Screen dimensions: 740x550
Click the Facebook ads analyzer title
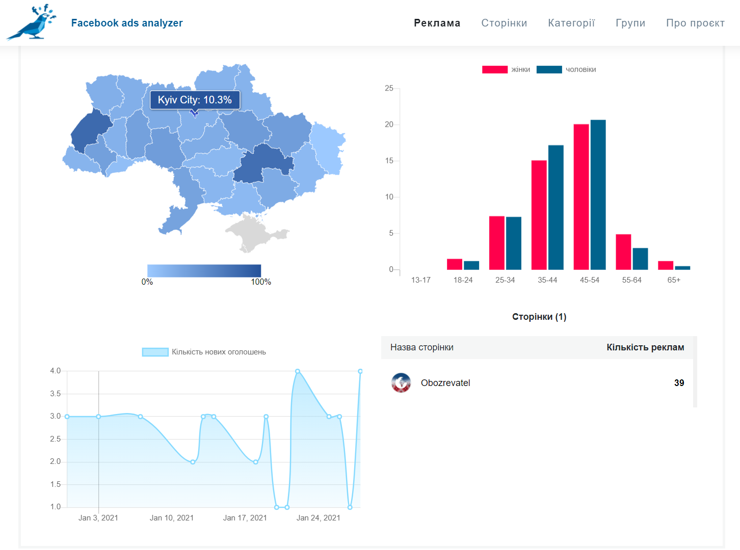(x=127, y=23)
